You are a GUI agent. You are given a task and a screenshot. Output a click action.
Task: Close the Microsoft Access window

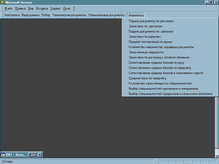216,2
